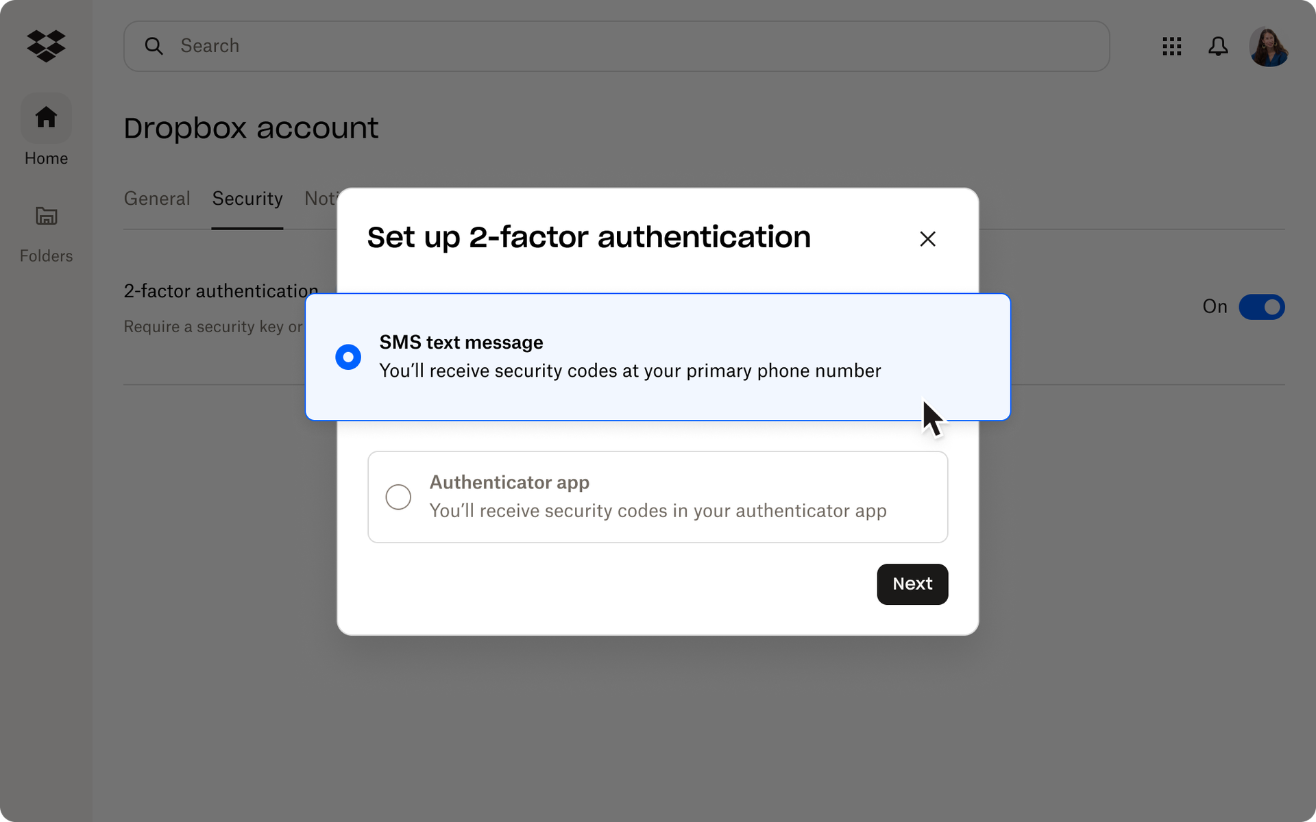Check notifications via the bell icon
Screen dimensions: 1316x822
click(1219, 46)
